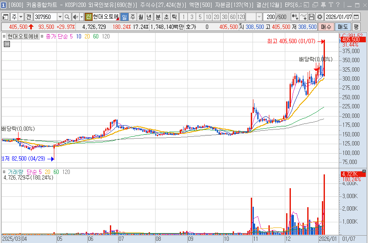
Task: Add a chart indicator with candlestick-plus icon
Action: (x=295, y=17)
